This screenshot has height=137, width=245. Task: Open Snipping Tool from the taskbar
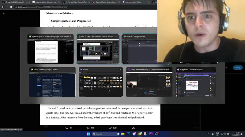145,134
